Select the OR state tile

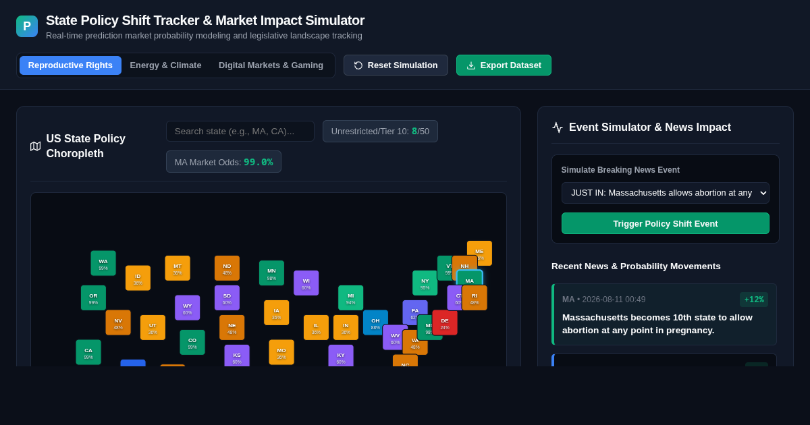[93, 297]
